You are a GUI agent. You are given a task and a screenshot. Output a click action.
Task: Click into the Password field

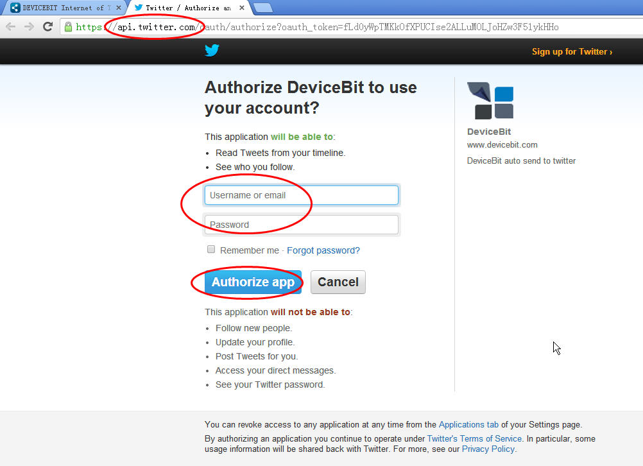pos(302,225)
